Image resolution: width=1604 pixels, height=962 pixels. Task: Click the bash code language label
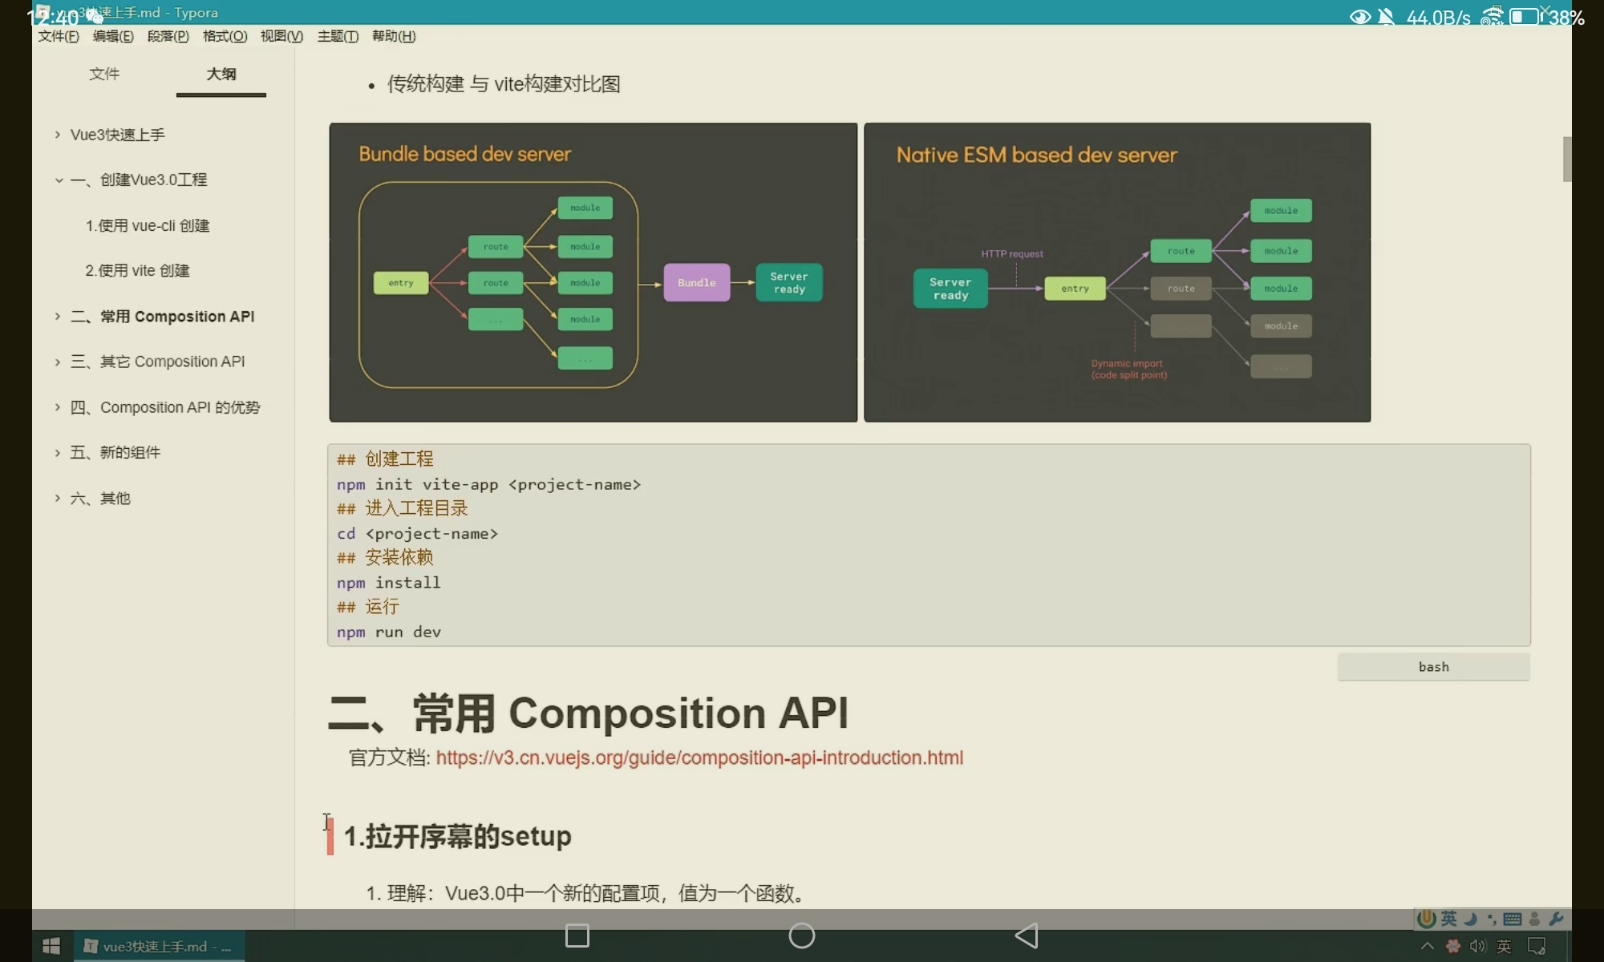[x=1433, y=667]
